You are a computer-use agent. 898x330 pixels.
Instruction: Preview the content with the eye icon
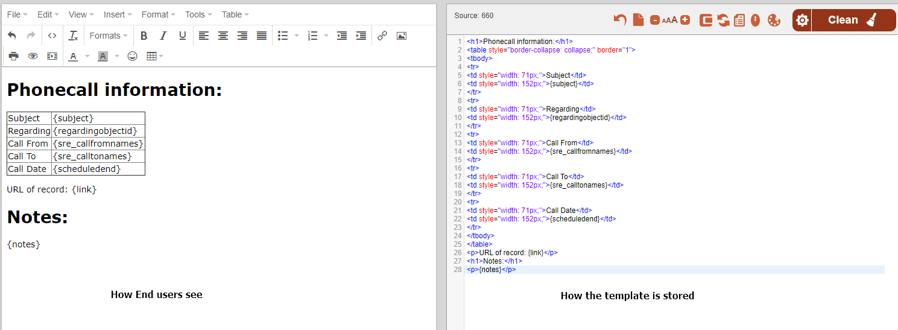click(33, 56)
